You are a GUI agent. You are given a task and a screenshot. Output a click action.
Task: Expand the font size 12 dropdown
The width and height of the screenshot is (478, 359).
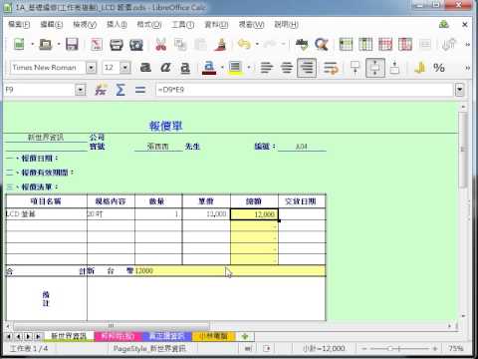coord(124,68)
